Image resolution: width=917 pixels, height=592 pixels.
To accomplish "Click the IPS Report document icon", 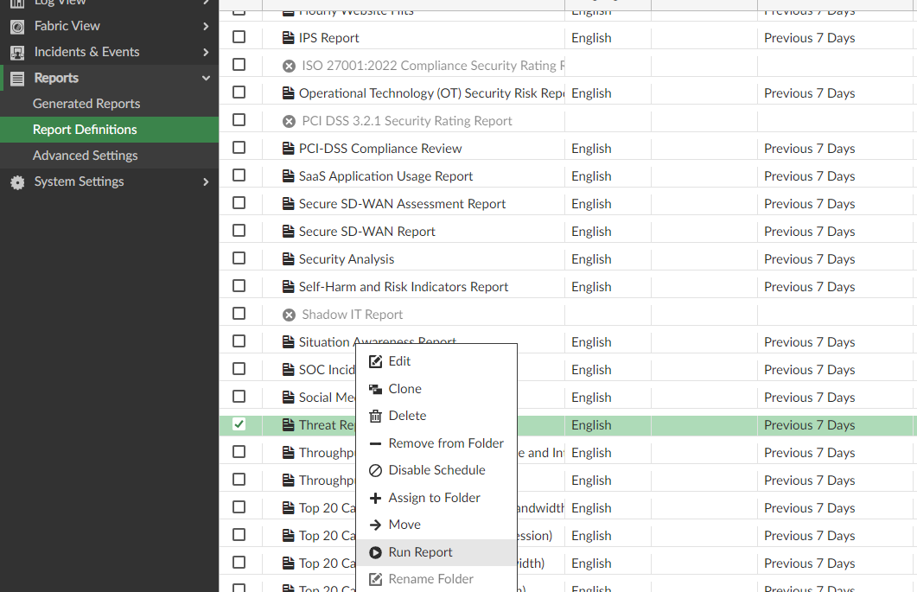I will pos(289,38).
